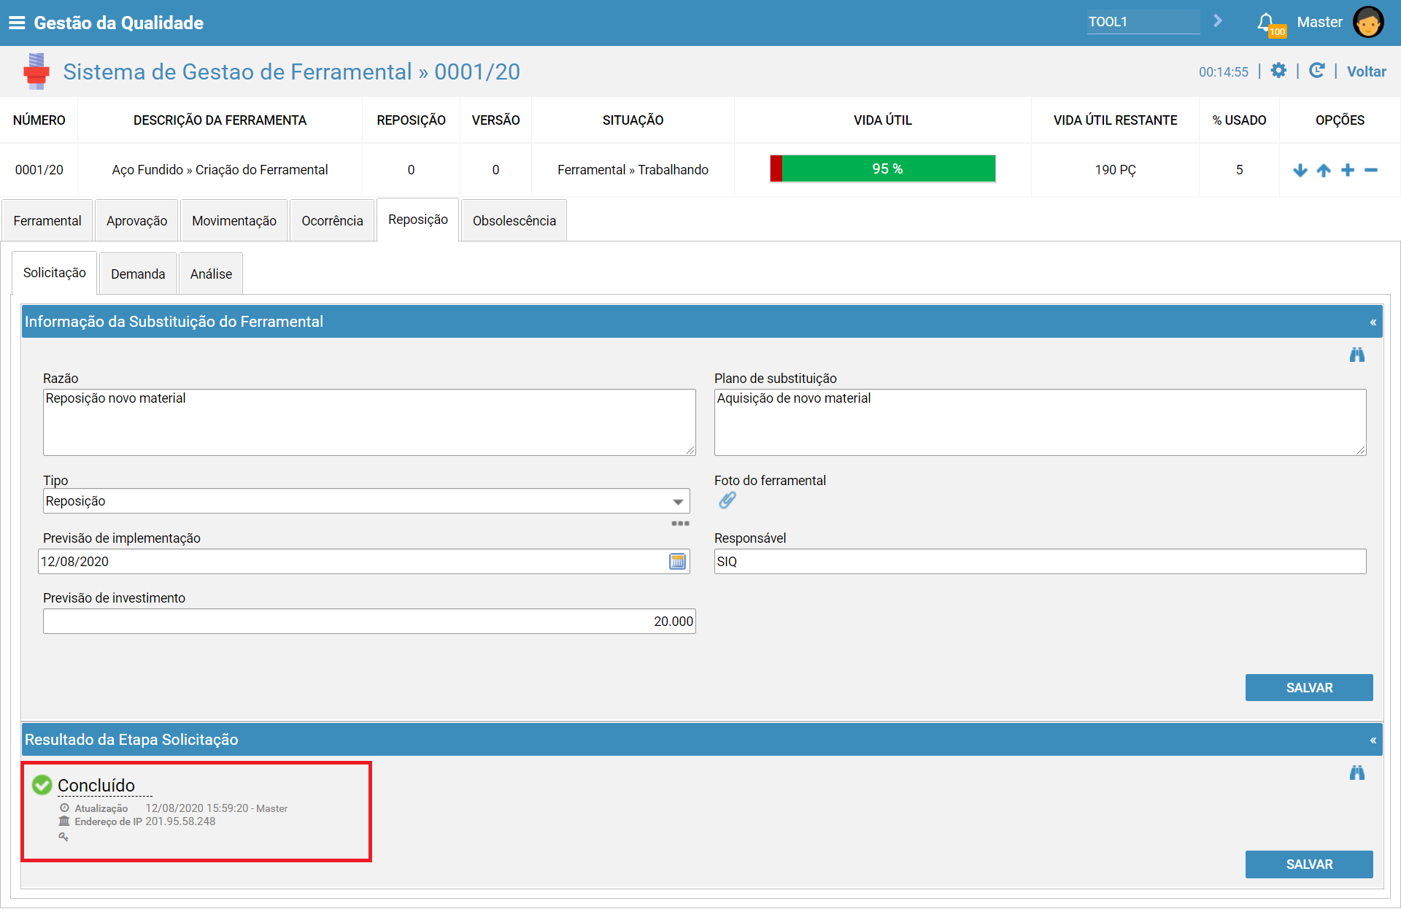The image size is (1401, 917).
Task: Click into the Razão text area
Action: click(x=369, y=422)
